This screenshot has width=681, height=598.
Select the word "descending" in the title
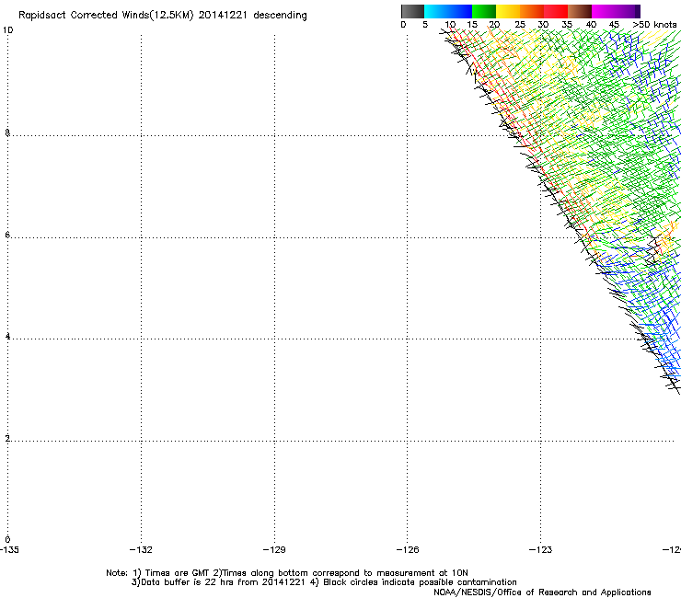click(280, 16)
